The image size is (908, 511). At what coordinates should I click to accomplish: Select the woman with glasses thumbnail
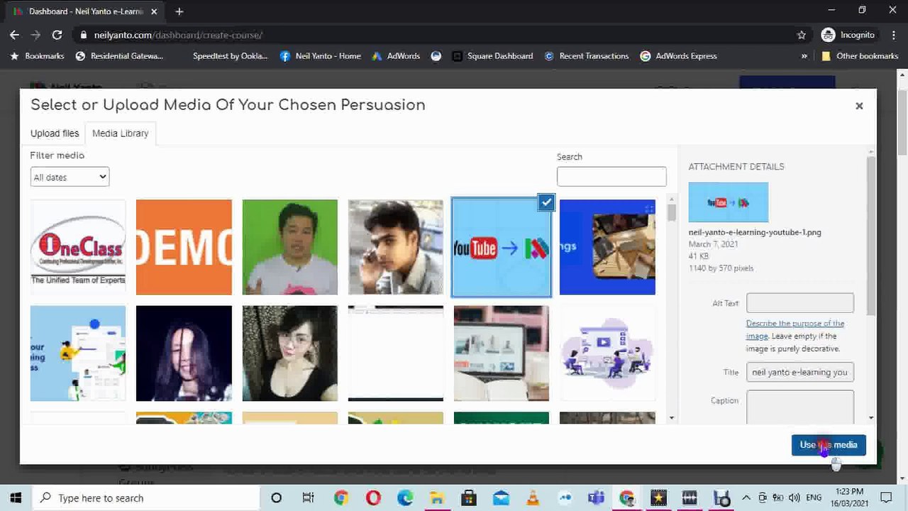coord(290,353)
